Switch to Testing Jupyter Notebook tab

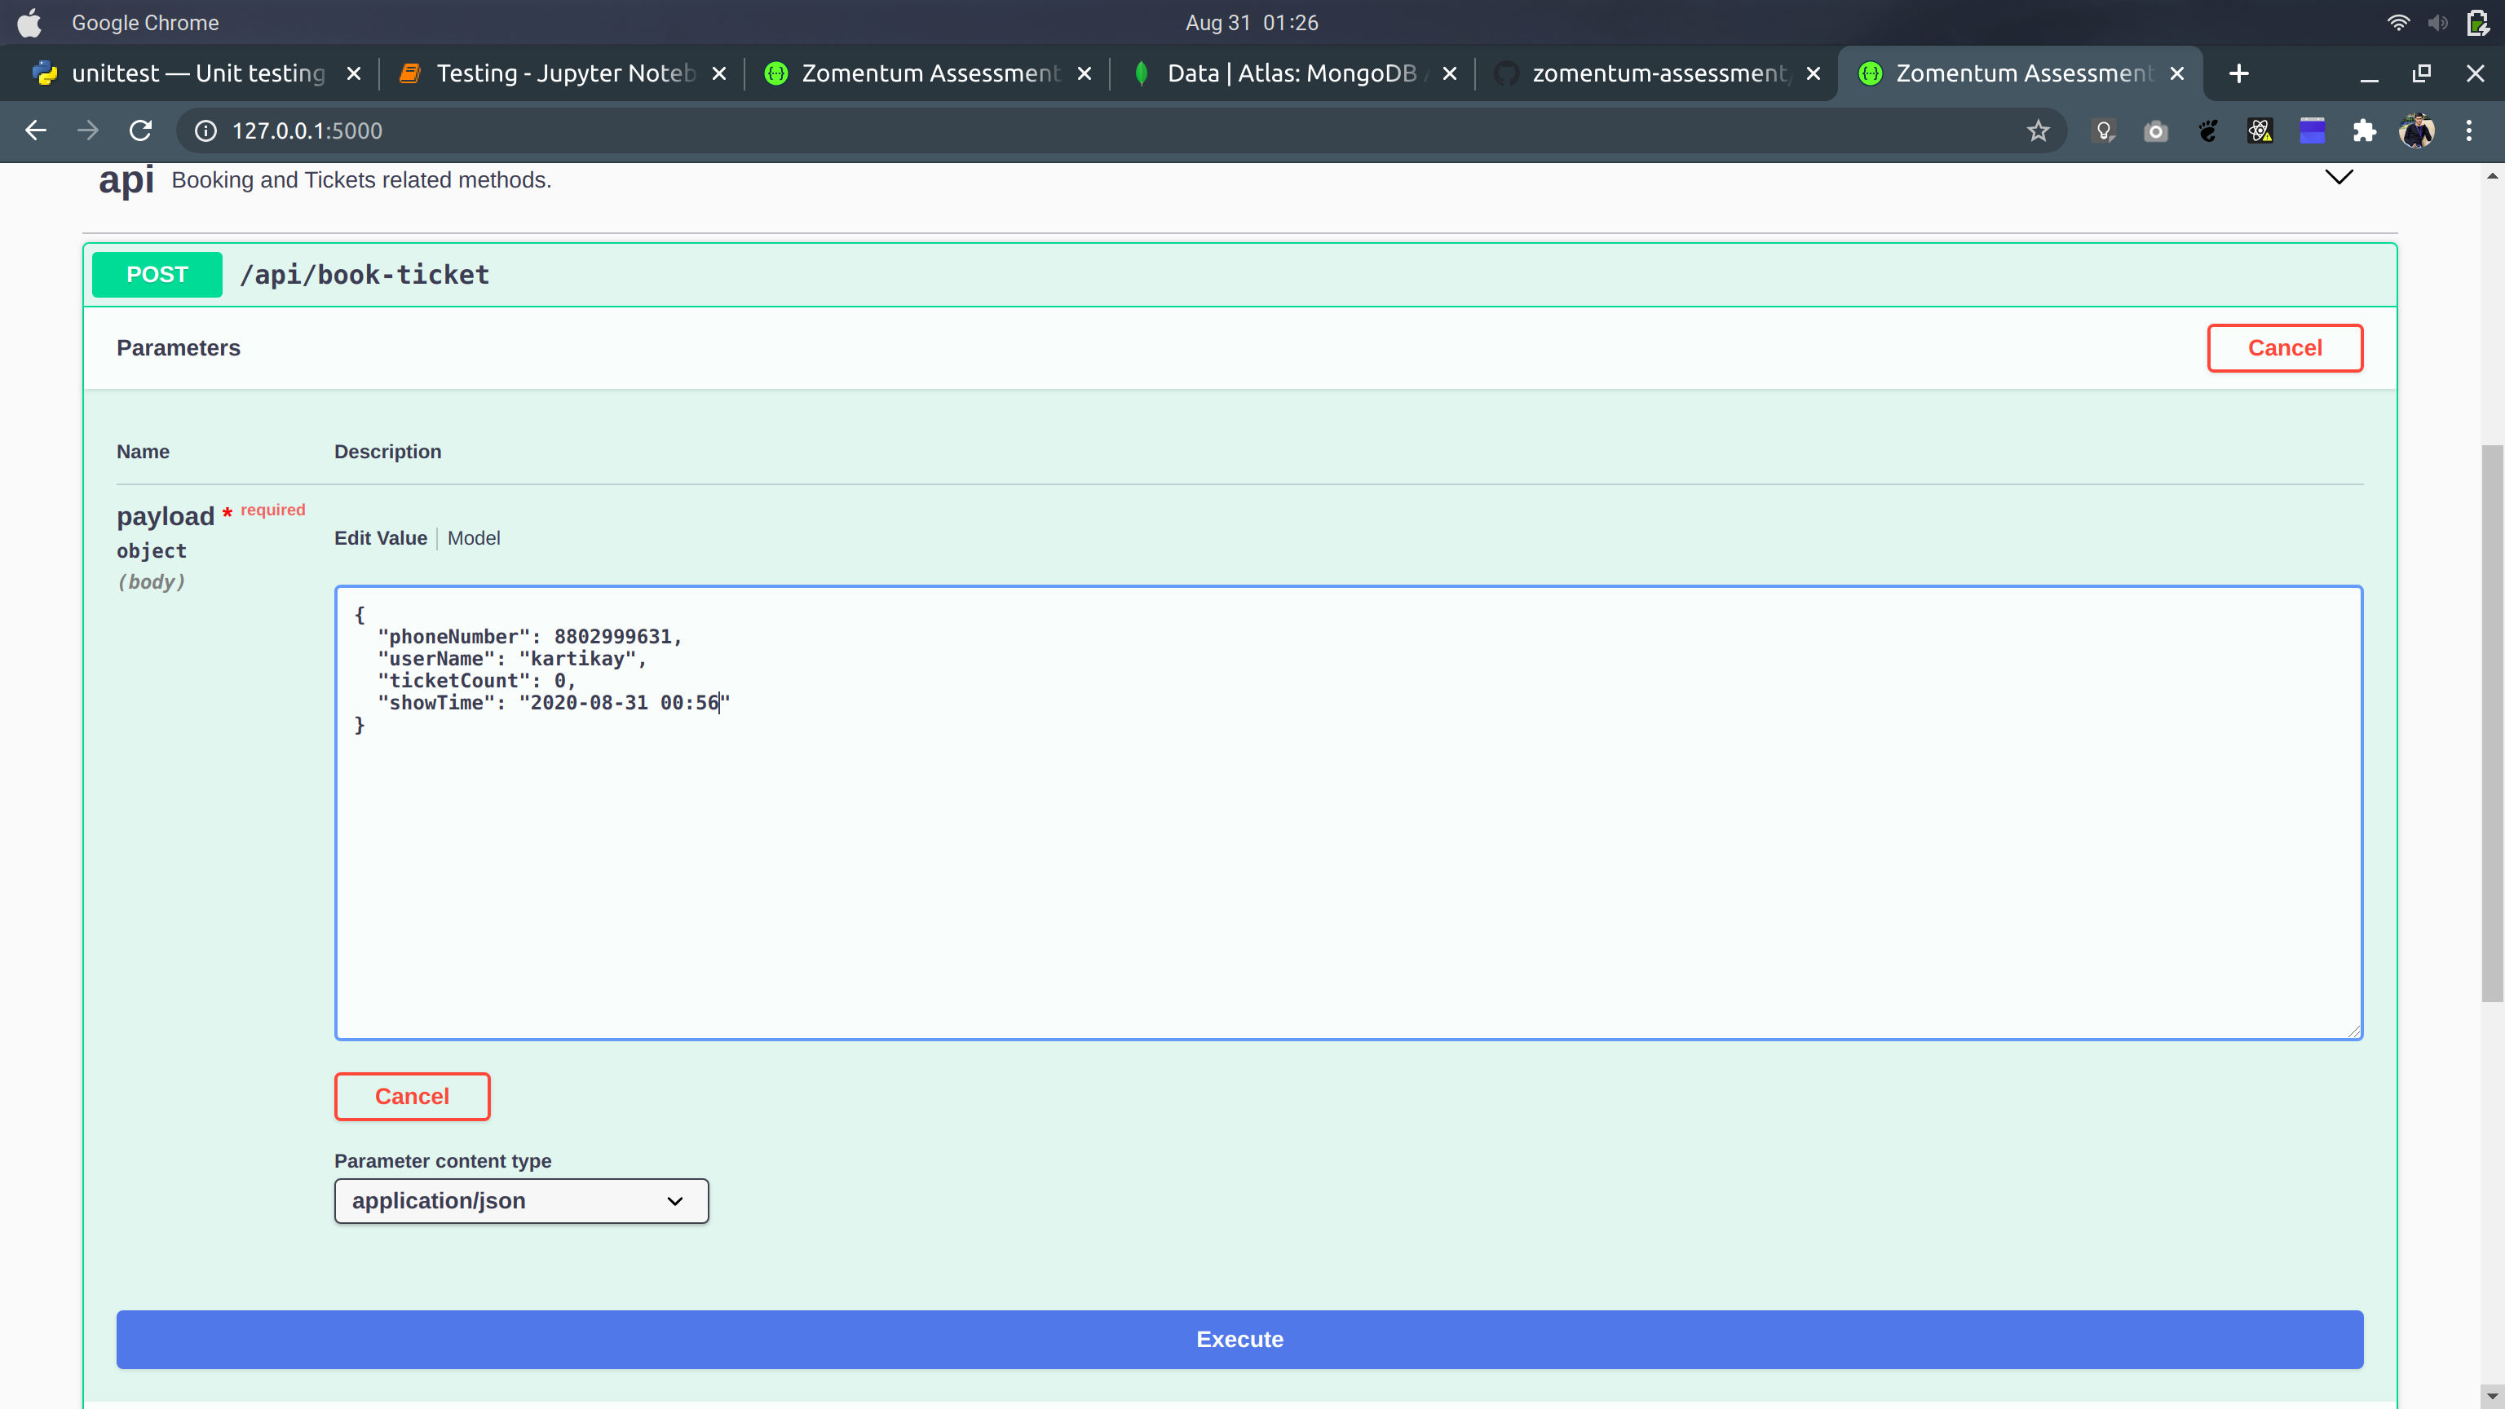point(565,74)
